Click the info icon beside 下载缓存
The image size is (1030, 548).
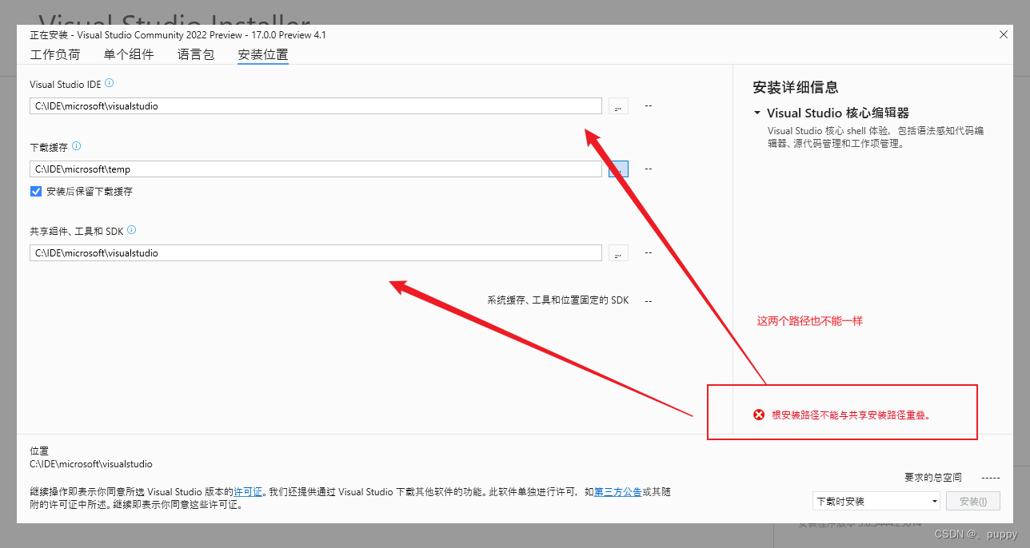pyautogui.click(x=76, y=146)
